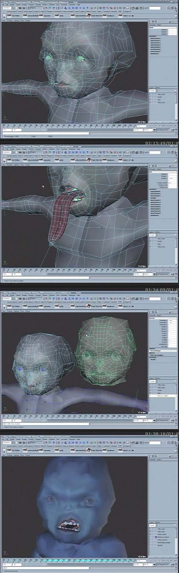The width and height of the screenshot is (179, 573).
Task: Open Animation mode dropdown in blue face screenshot
Action: 8,442
